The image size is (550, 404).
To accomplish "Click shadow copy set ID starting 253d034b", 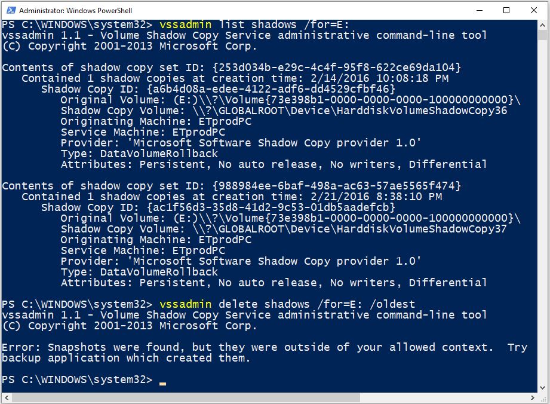I will coord(337,68).
